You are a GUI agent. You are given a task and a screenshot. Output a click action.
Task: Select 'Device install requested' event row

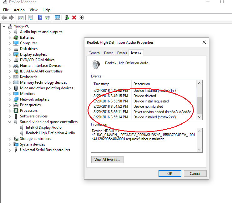pyautogui.click(x=144, y=101)
